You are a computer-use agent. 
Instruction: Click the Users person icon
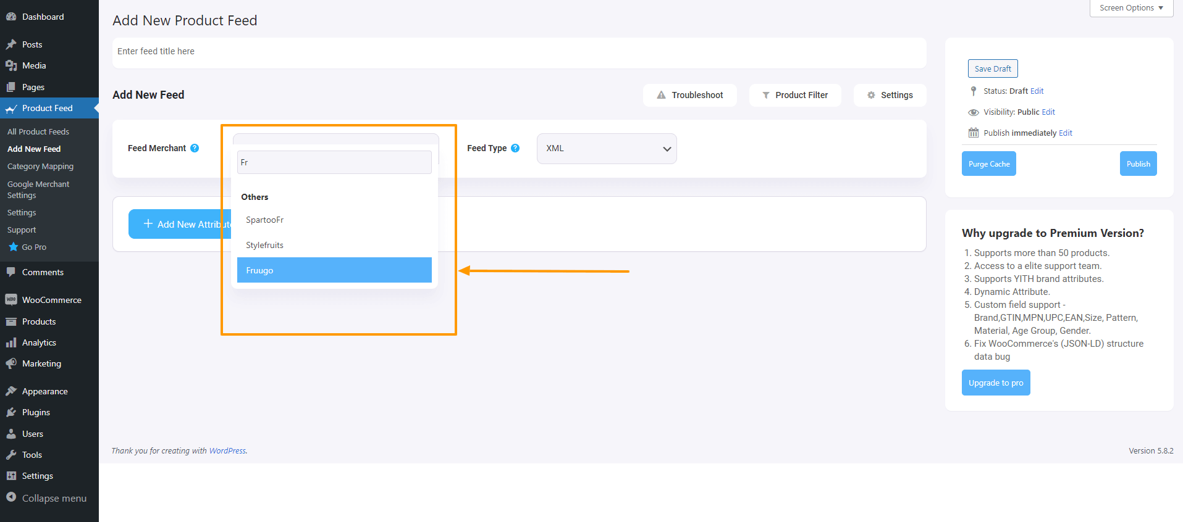(x=11, y=434)
